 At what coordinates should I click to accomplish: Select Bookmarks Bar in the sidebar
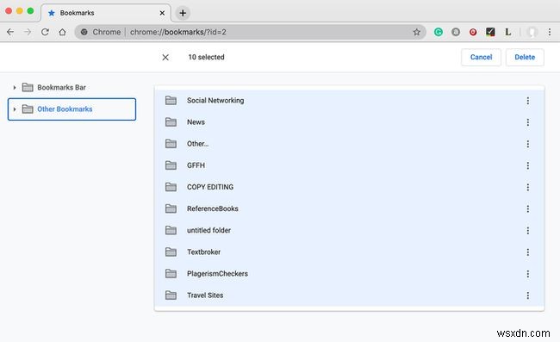click(61, 88)
